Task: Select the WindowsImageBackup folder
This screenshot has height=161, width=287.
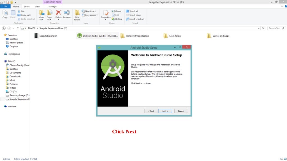Action: tap(135, 36)
